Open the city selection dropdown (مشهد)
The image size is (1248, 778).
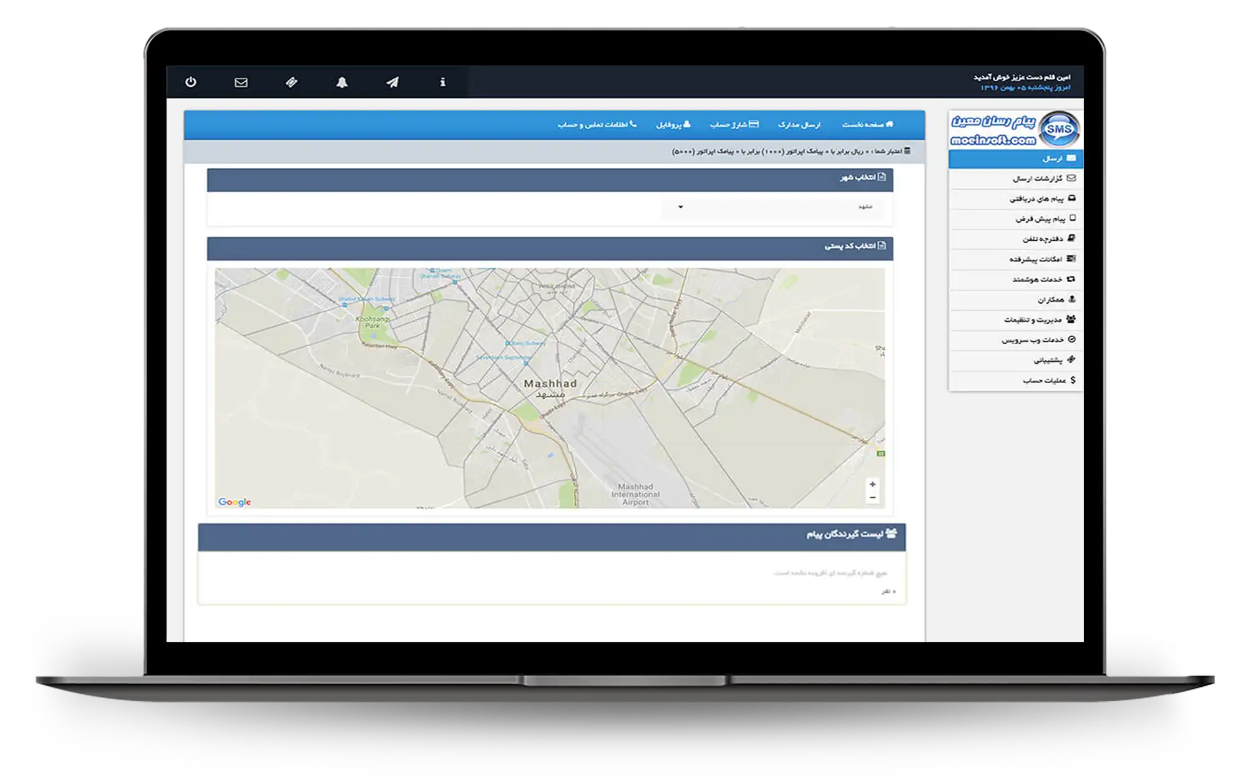(x=772, y=207)
